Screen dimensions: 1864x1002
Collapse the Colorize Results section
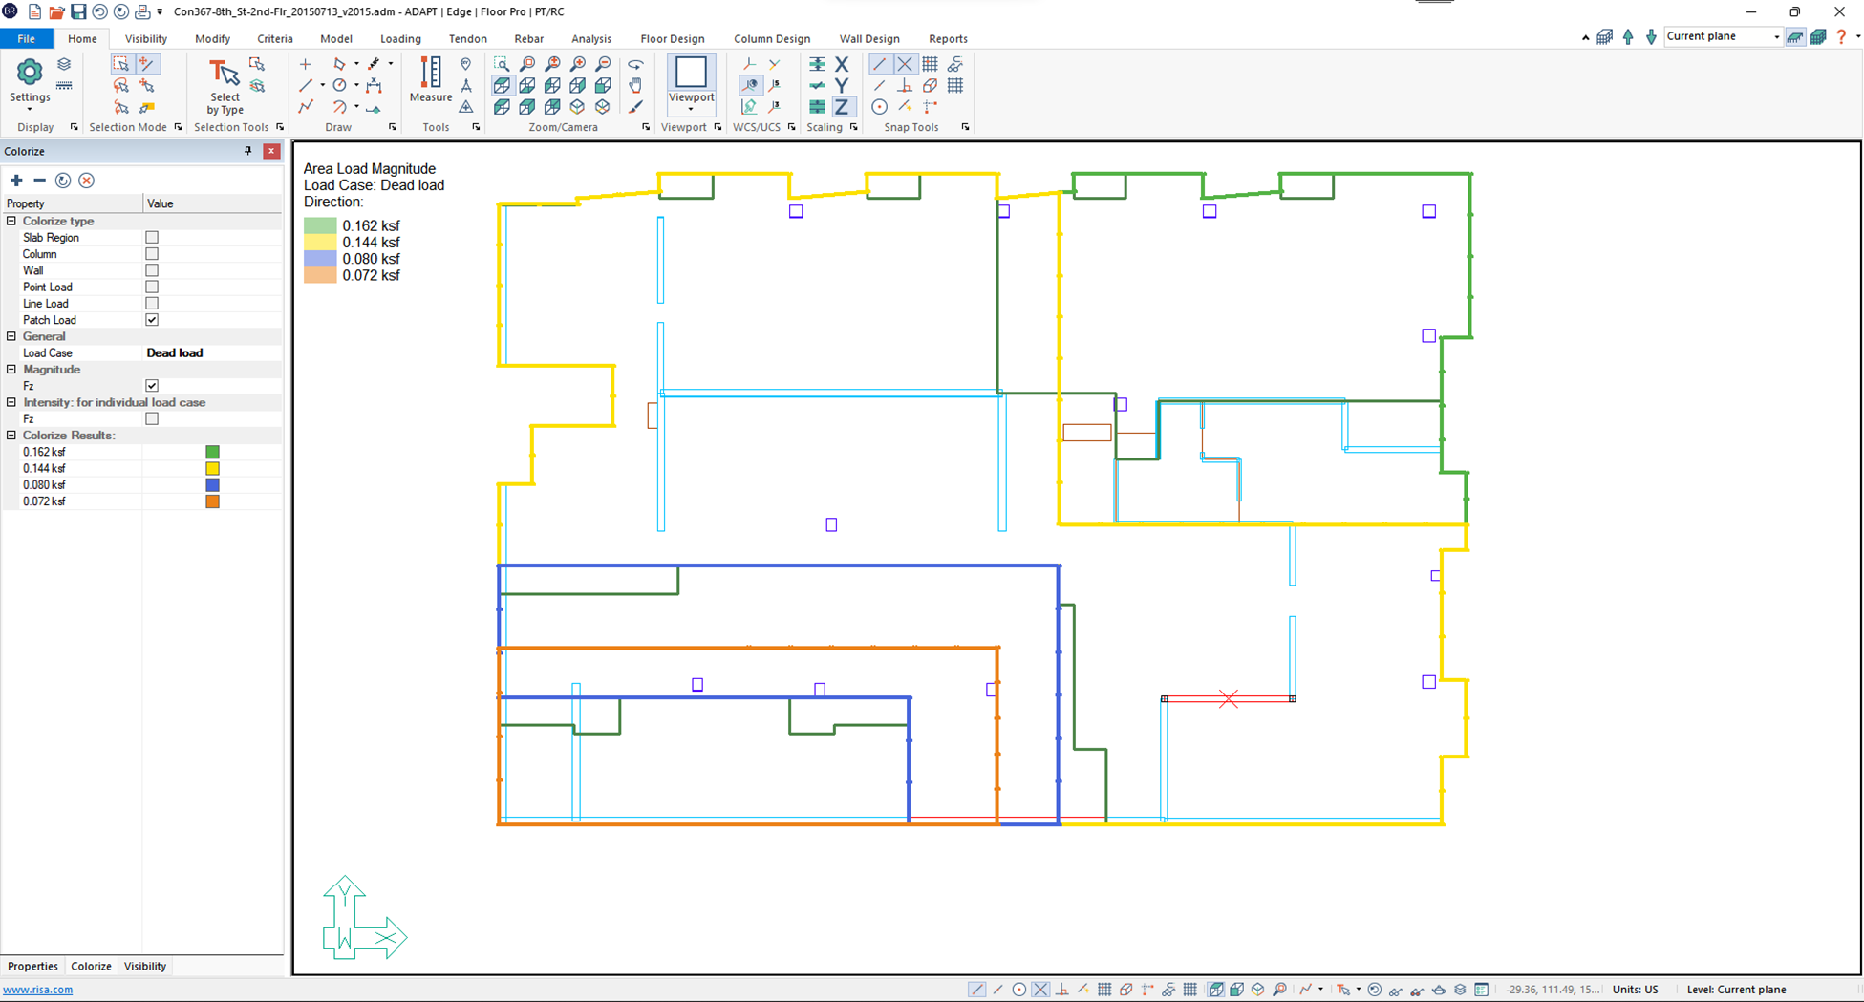pos(11,436)
